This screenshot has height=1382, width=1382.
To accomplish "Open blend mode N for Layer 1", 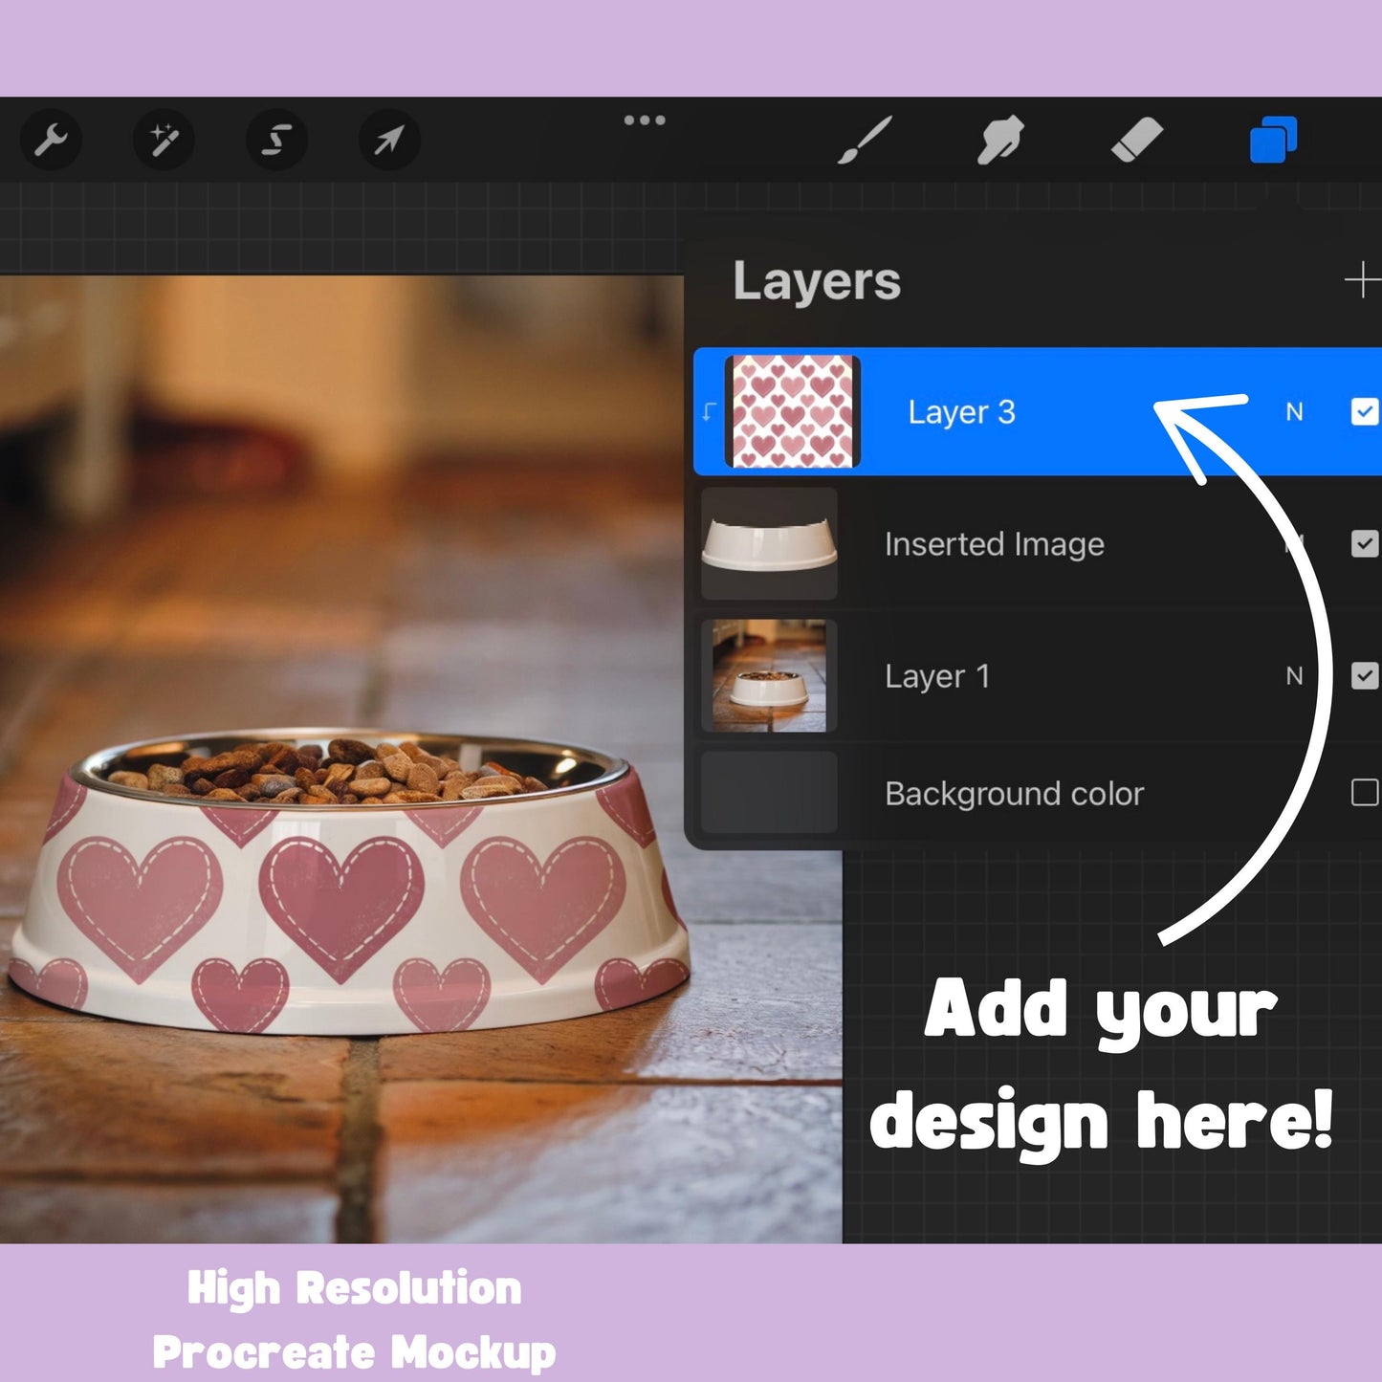I will click(x=1294, y=676).
